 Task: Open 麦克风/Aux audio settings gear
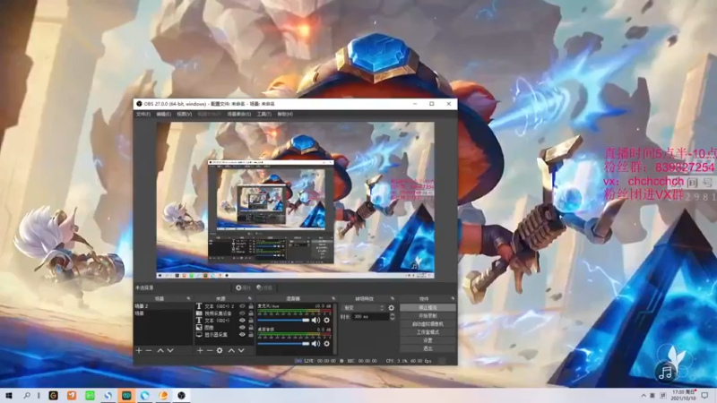tap(326, 321)
